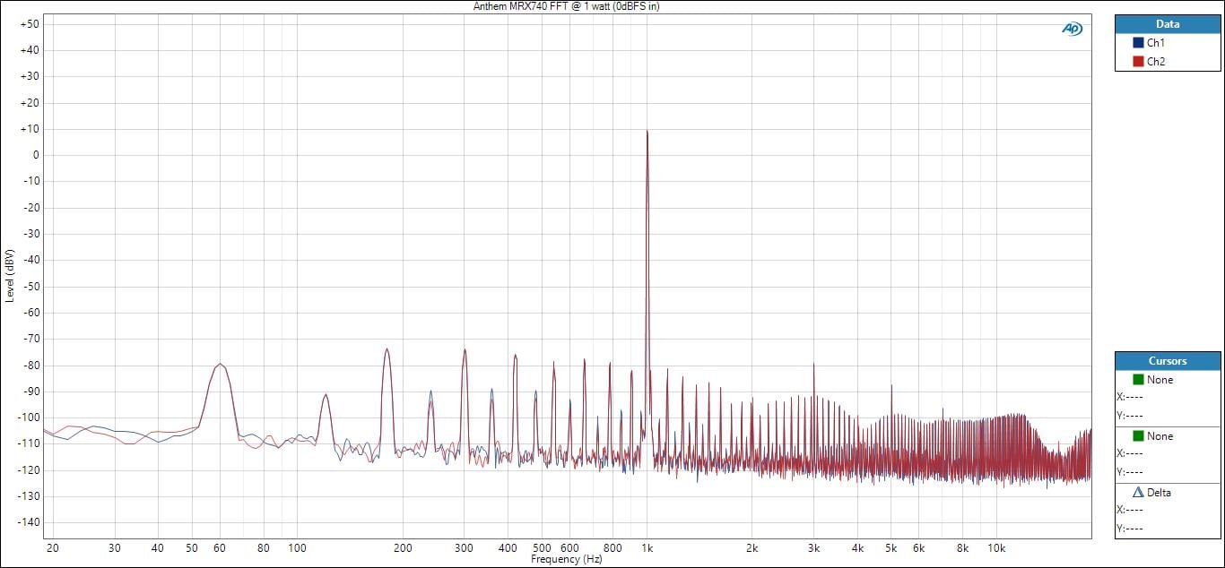This screenshot has width=1225, height=568.
Task: Click the blue Ch1 color swatch
Action: [x=1138, y=43]
